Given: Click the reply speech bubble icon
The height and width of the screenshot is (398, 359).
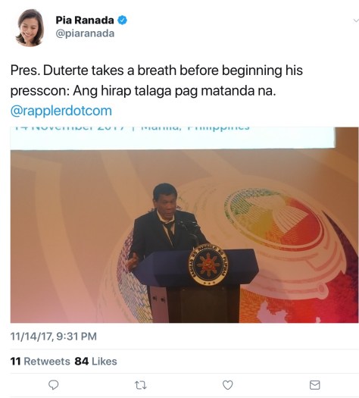Looking at the screenshot, I should (x=54, y=385).
